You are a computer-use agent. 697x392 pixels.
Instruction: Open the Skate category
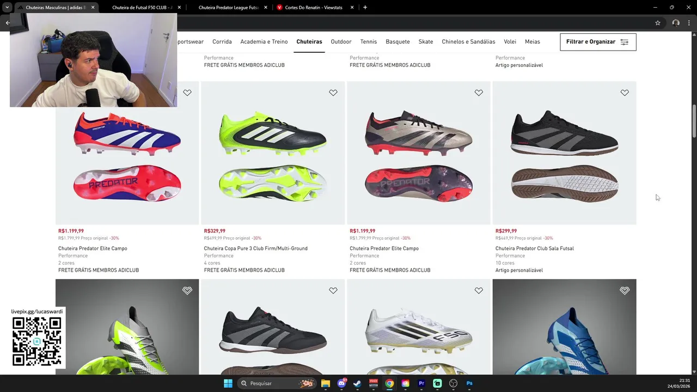426,41
